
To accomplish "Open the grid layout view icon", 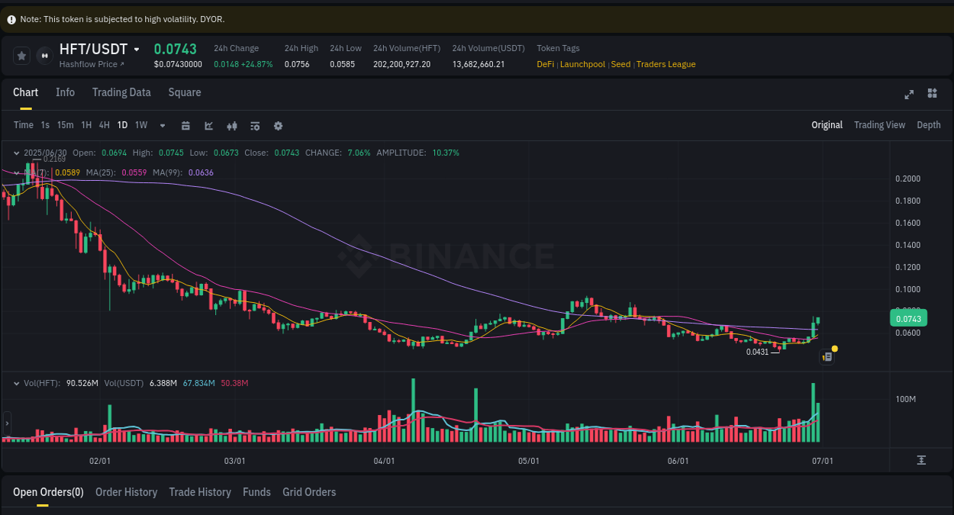I will 932,93.
